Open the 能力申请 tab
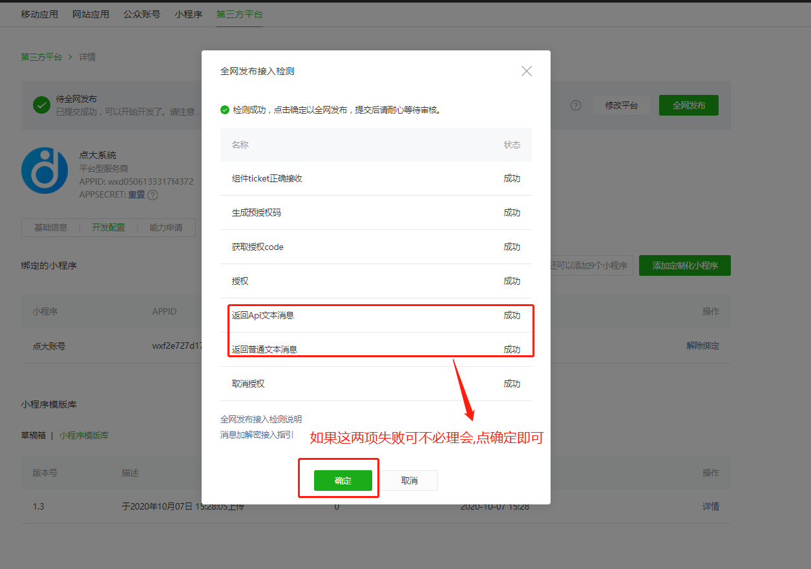The width and height of the screenshot is (811, 569). point(166,227)
